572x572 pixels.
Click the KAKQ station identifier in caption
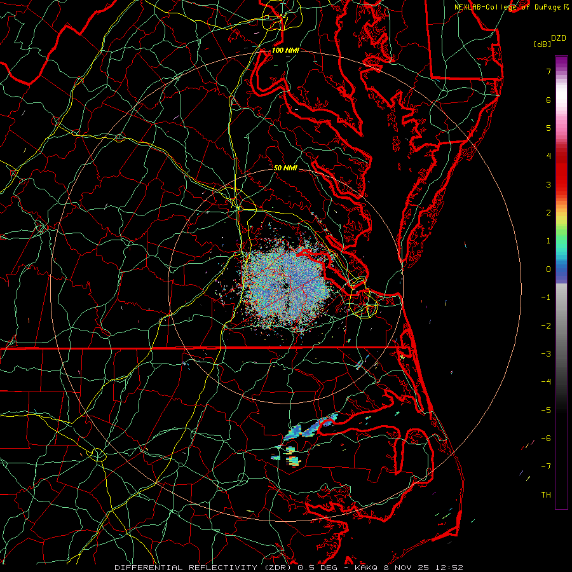click(x=366, y=568)
